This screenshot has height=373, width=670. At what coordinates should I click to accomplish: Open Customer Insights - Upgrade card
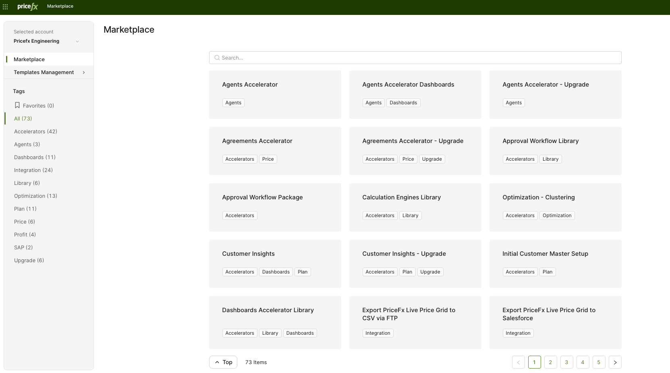point(415,264)
